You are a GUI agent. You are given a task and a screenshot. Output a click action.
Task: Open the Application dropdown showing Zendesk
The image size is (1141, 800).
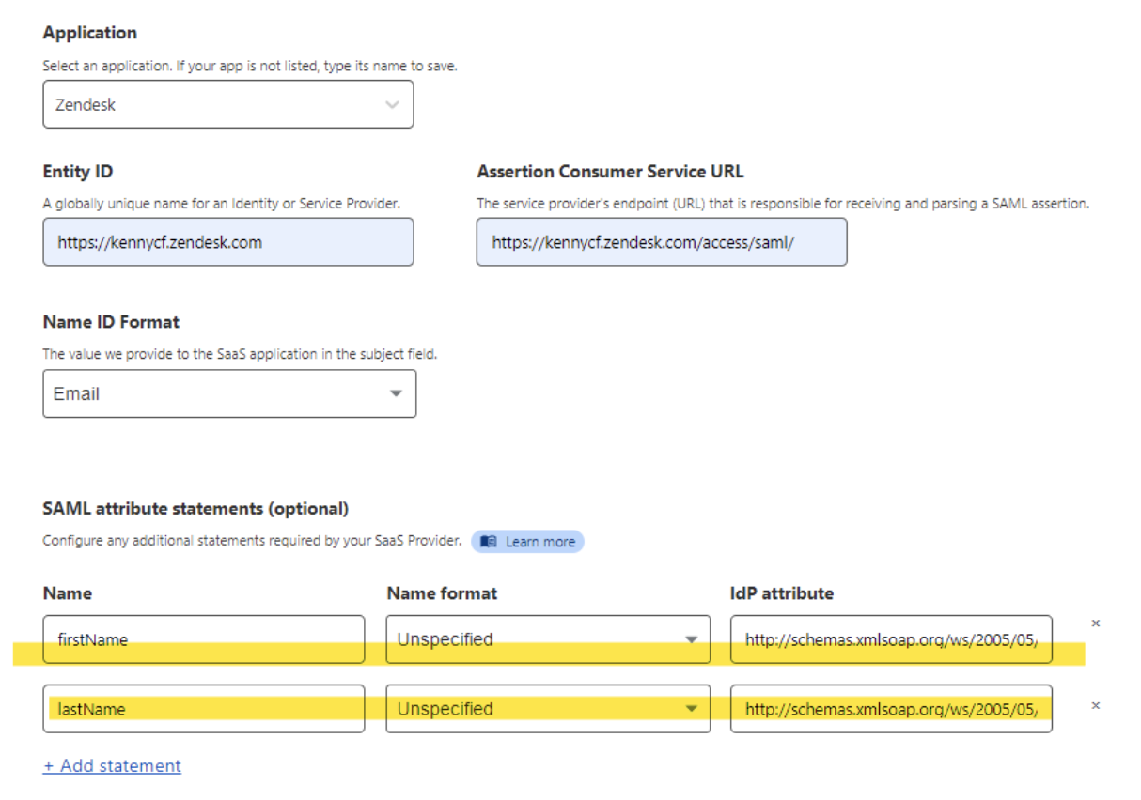click(227, 104)
